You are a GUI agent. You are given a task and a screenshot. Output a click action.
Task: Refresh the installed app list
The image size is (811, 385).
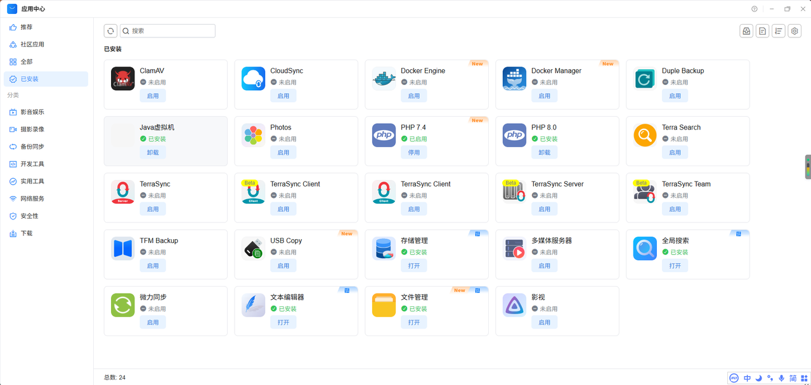110,30
